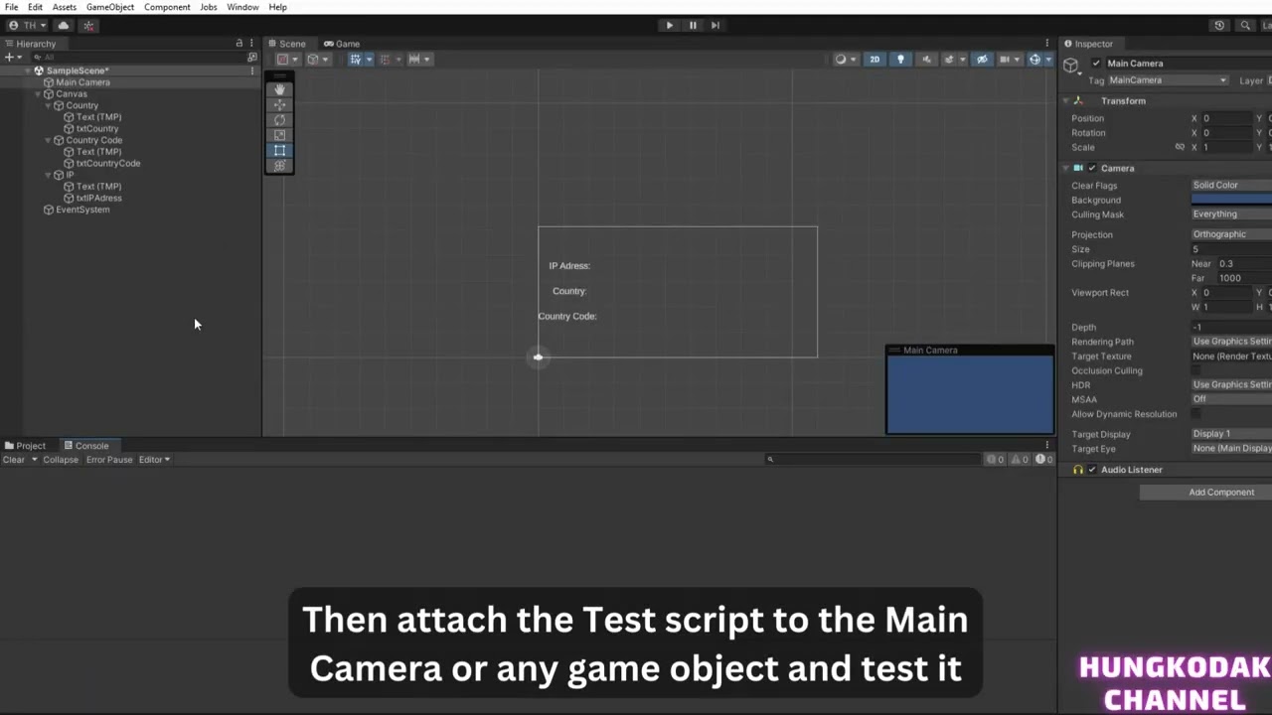Screen dimensions: 1272x715
Task: Select the Rotate tool in Scene toolbar
Action: tap(279, 120)
